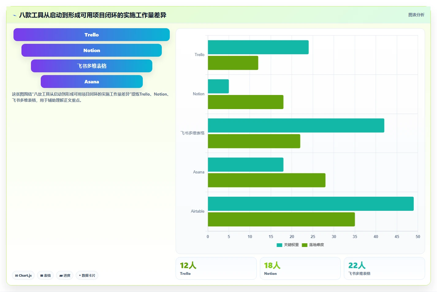Click x-axis tick label 45
The width and height of the screenshot is (437, 292).
pyautogui.click(x=397, y=237)
